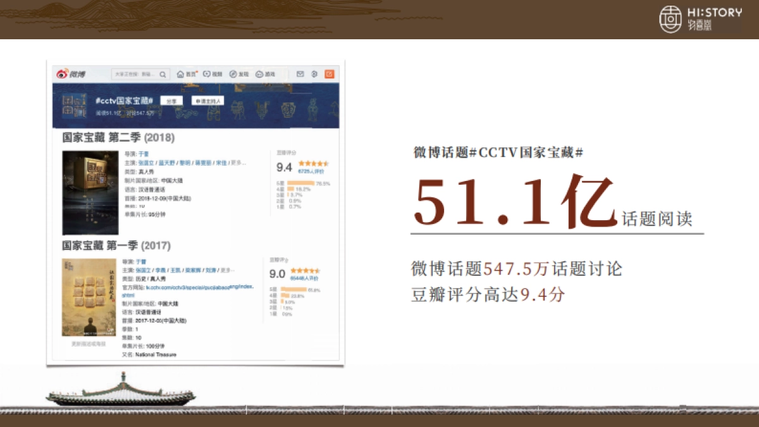Open 发现 via the compass icon
The image size is (759, 427).
point(233,75)
